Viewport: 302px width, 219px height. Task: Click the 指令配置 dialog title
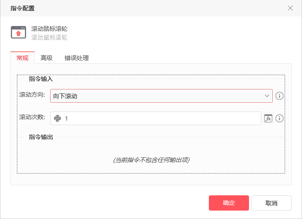tap(22, 8)
